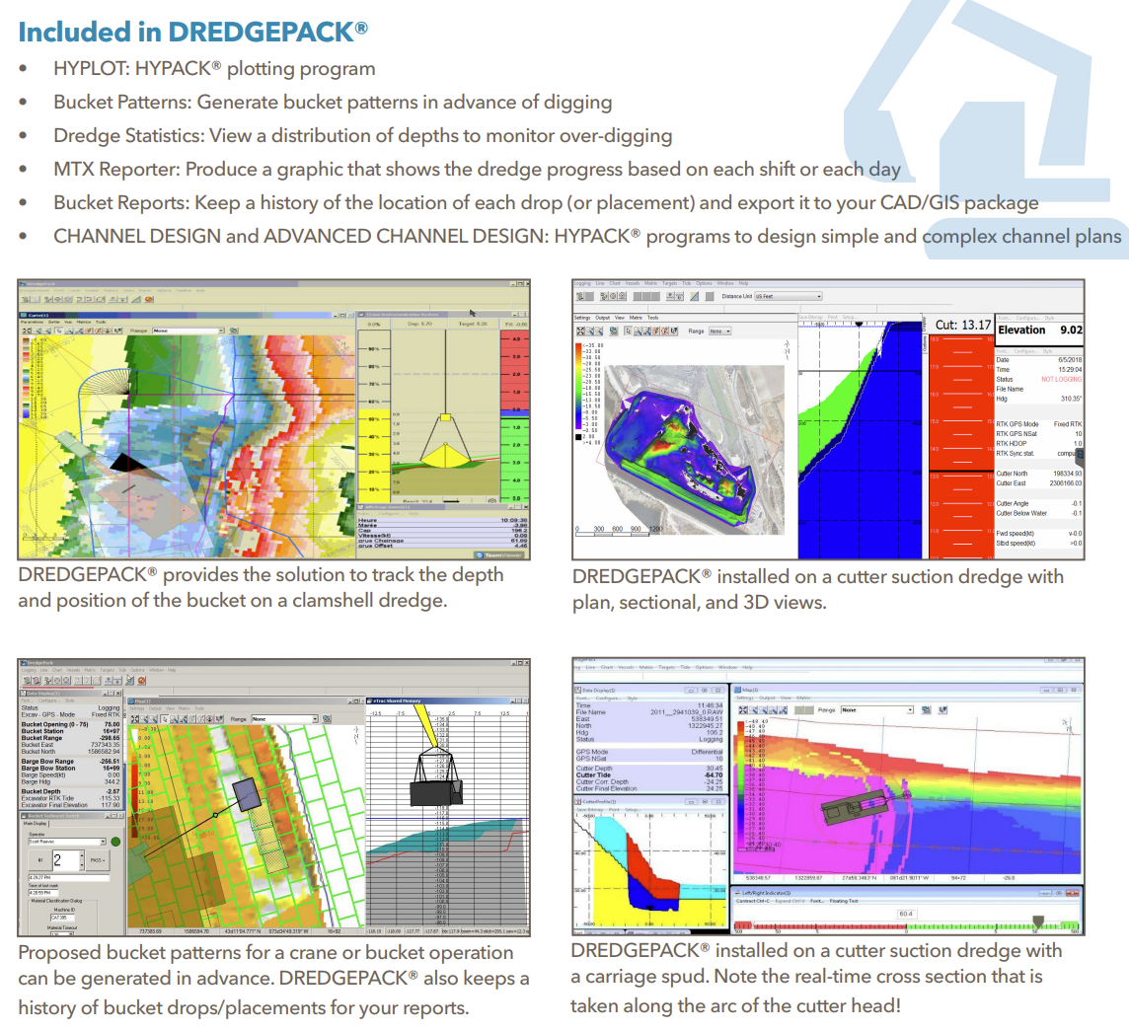Click the Bucket Opening value 75.00
Screen dimensions: 1129x1031
113,724
